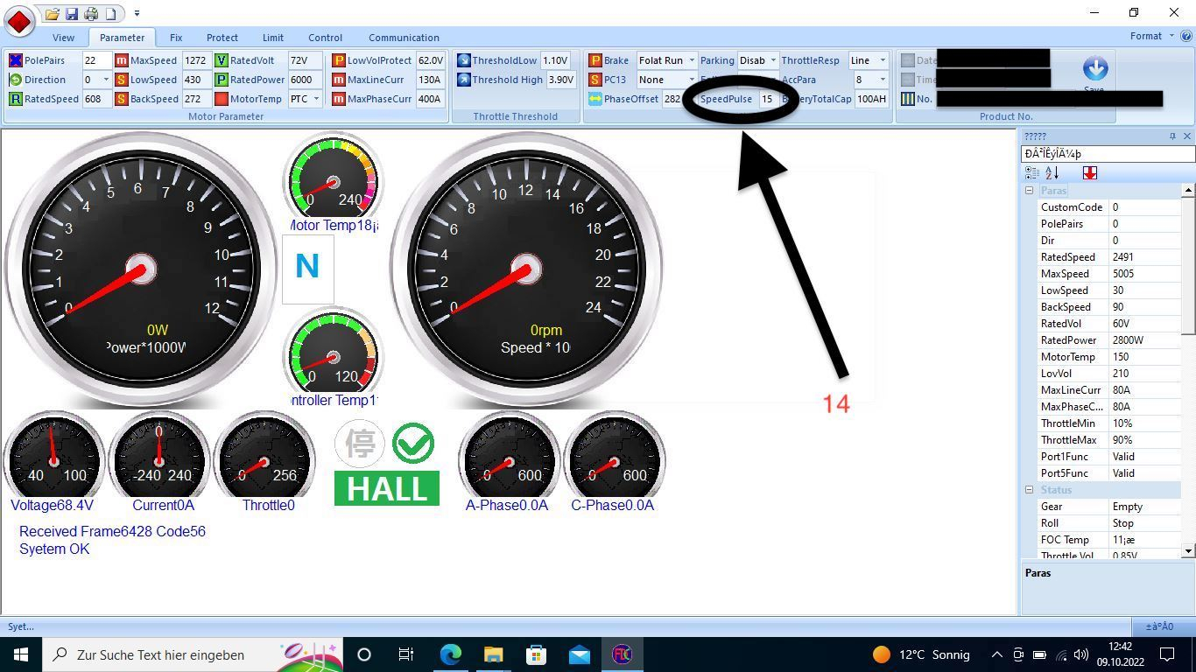Click the blue Save arrow icon
The width and height of the screenshot is (1196, 672).
point(1094,69)
